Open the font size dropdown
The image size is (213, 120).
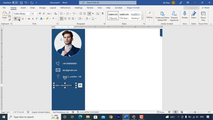[37, 14]
